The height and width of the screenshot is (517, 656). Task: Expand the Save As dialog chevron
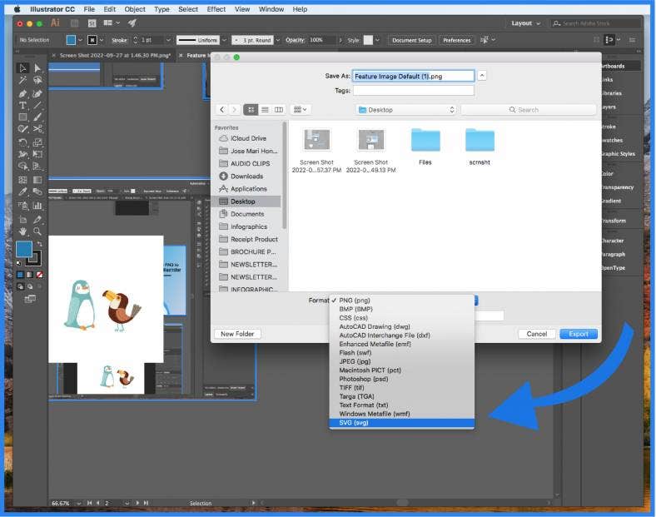(482, 76)
